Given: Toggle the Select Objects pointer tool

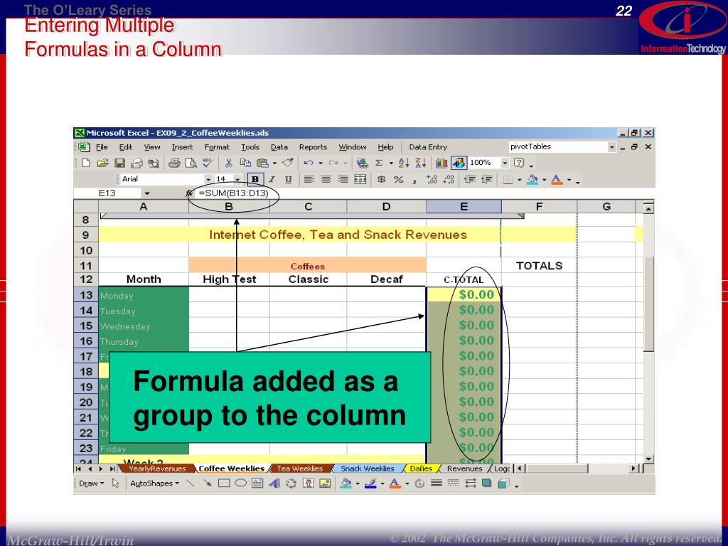Looking at the screenshot, I should tap(116, 483).
